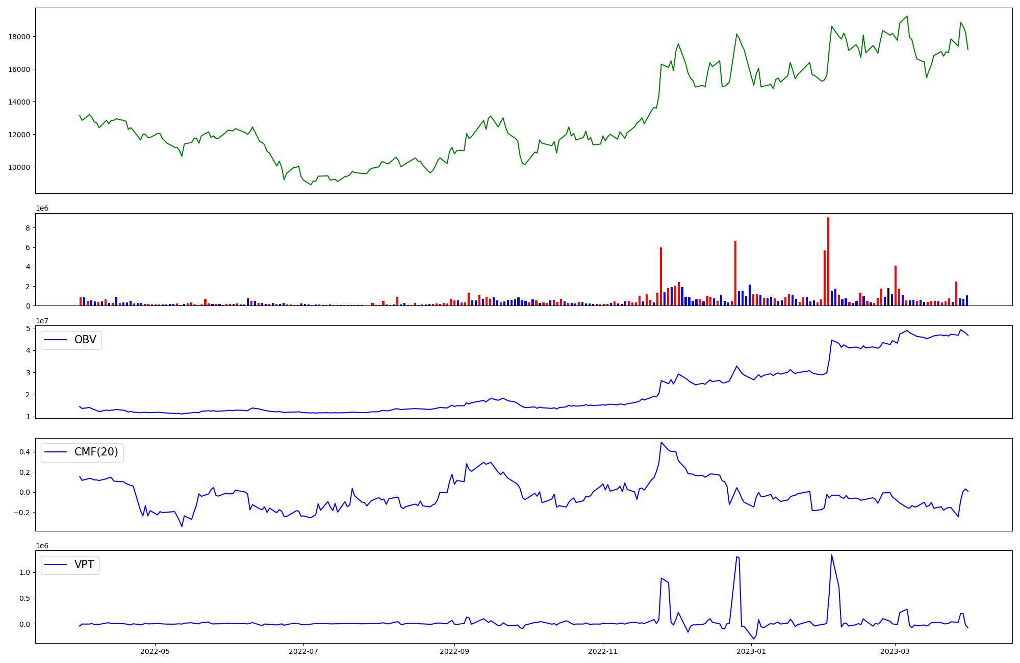Click the blue line sample in CMF(20) legend
This screenshot has width=1020, height=663.
pos(56,452)
